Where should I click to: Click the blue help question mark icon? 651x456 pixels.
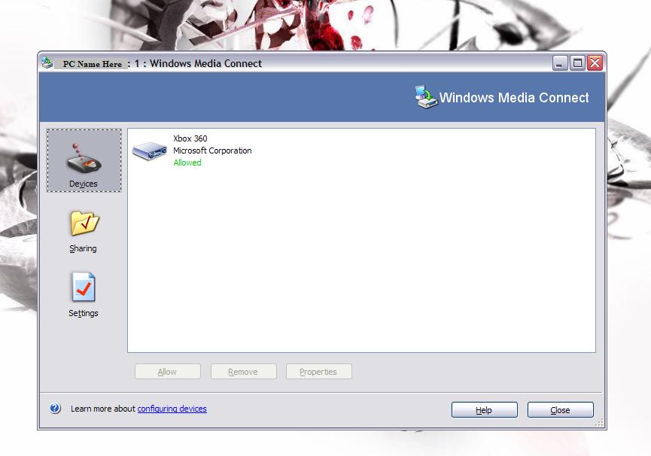click(x=55, y=409)
